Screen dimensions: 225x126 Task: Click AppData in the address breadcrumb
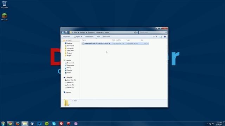coord(82,33)
